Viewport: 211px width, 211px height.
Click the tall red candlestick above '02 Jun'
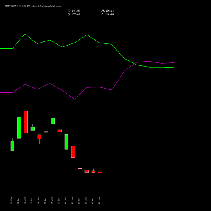coord(26,122)
